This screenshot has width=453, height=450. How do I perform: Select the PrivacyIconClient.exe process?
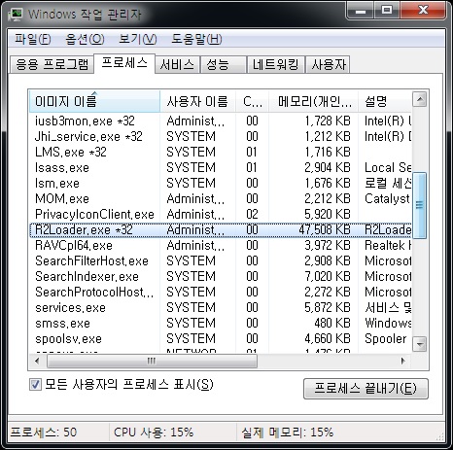pyautogui.click(x=221, y=215)
